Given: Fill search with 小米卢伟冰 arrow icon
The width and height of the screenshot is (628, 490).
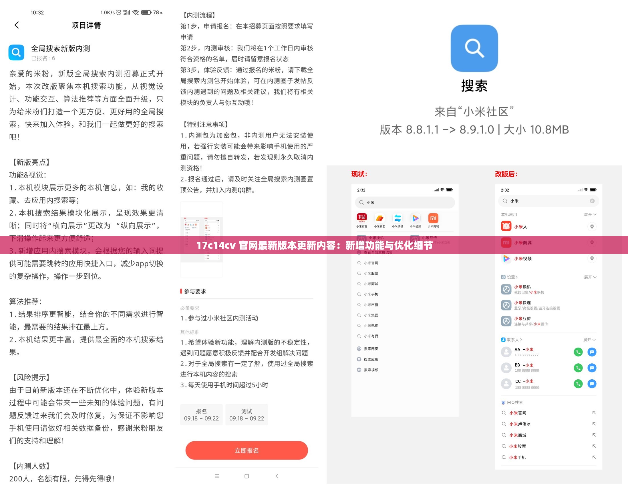Looking at the screenshot, I should (x=594, y=424).
